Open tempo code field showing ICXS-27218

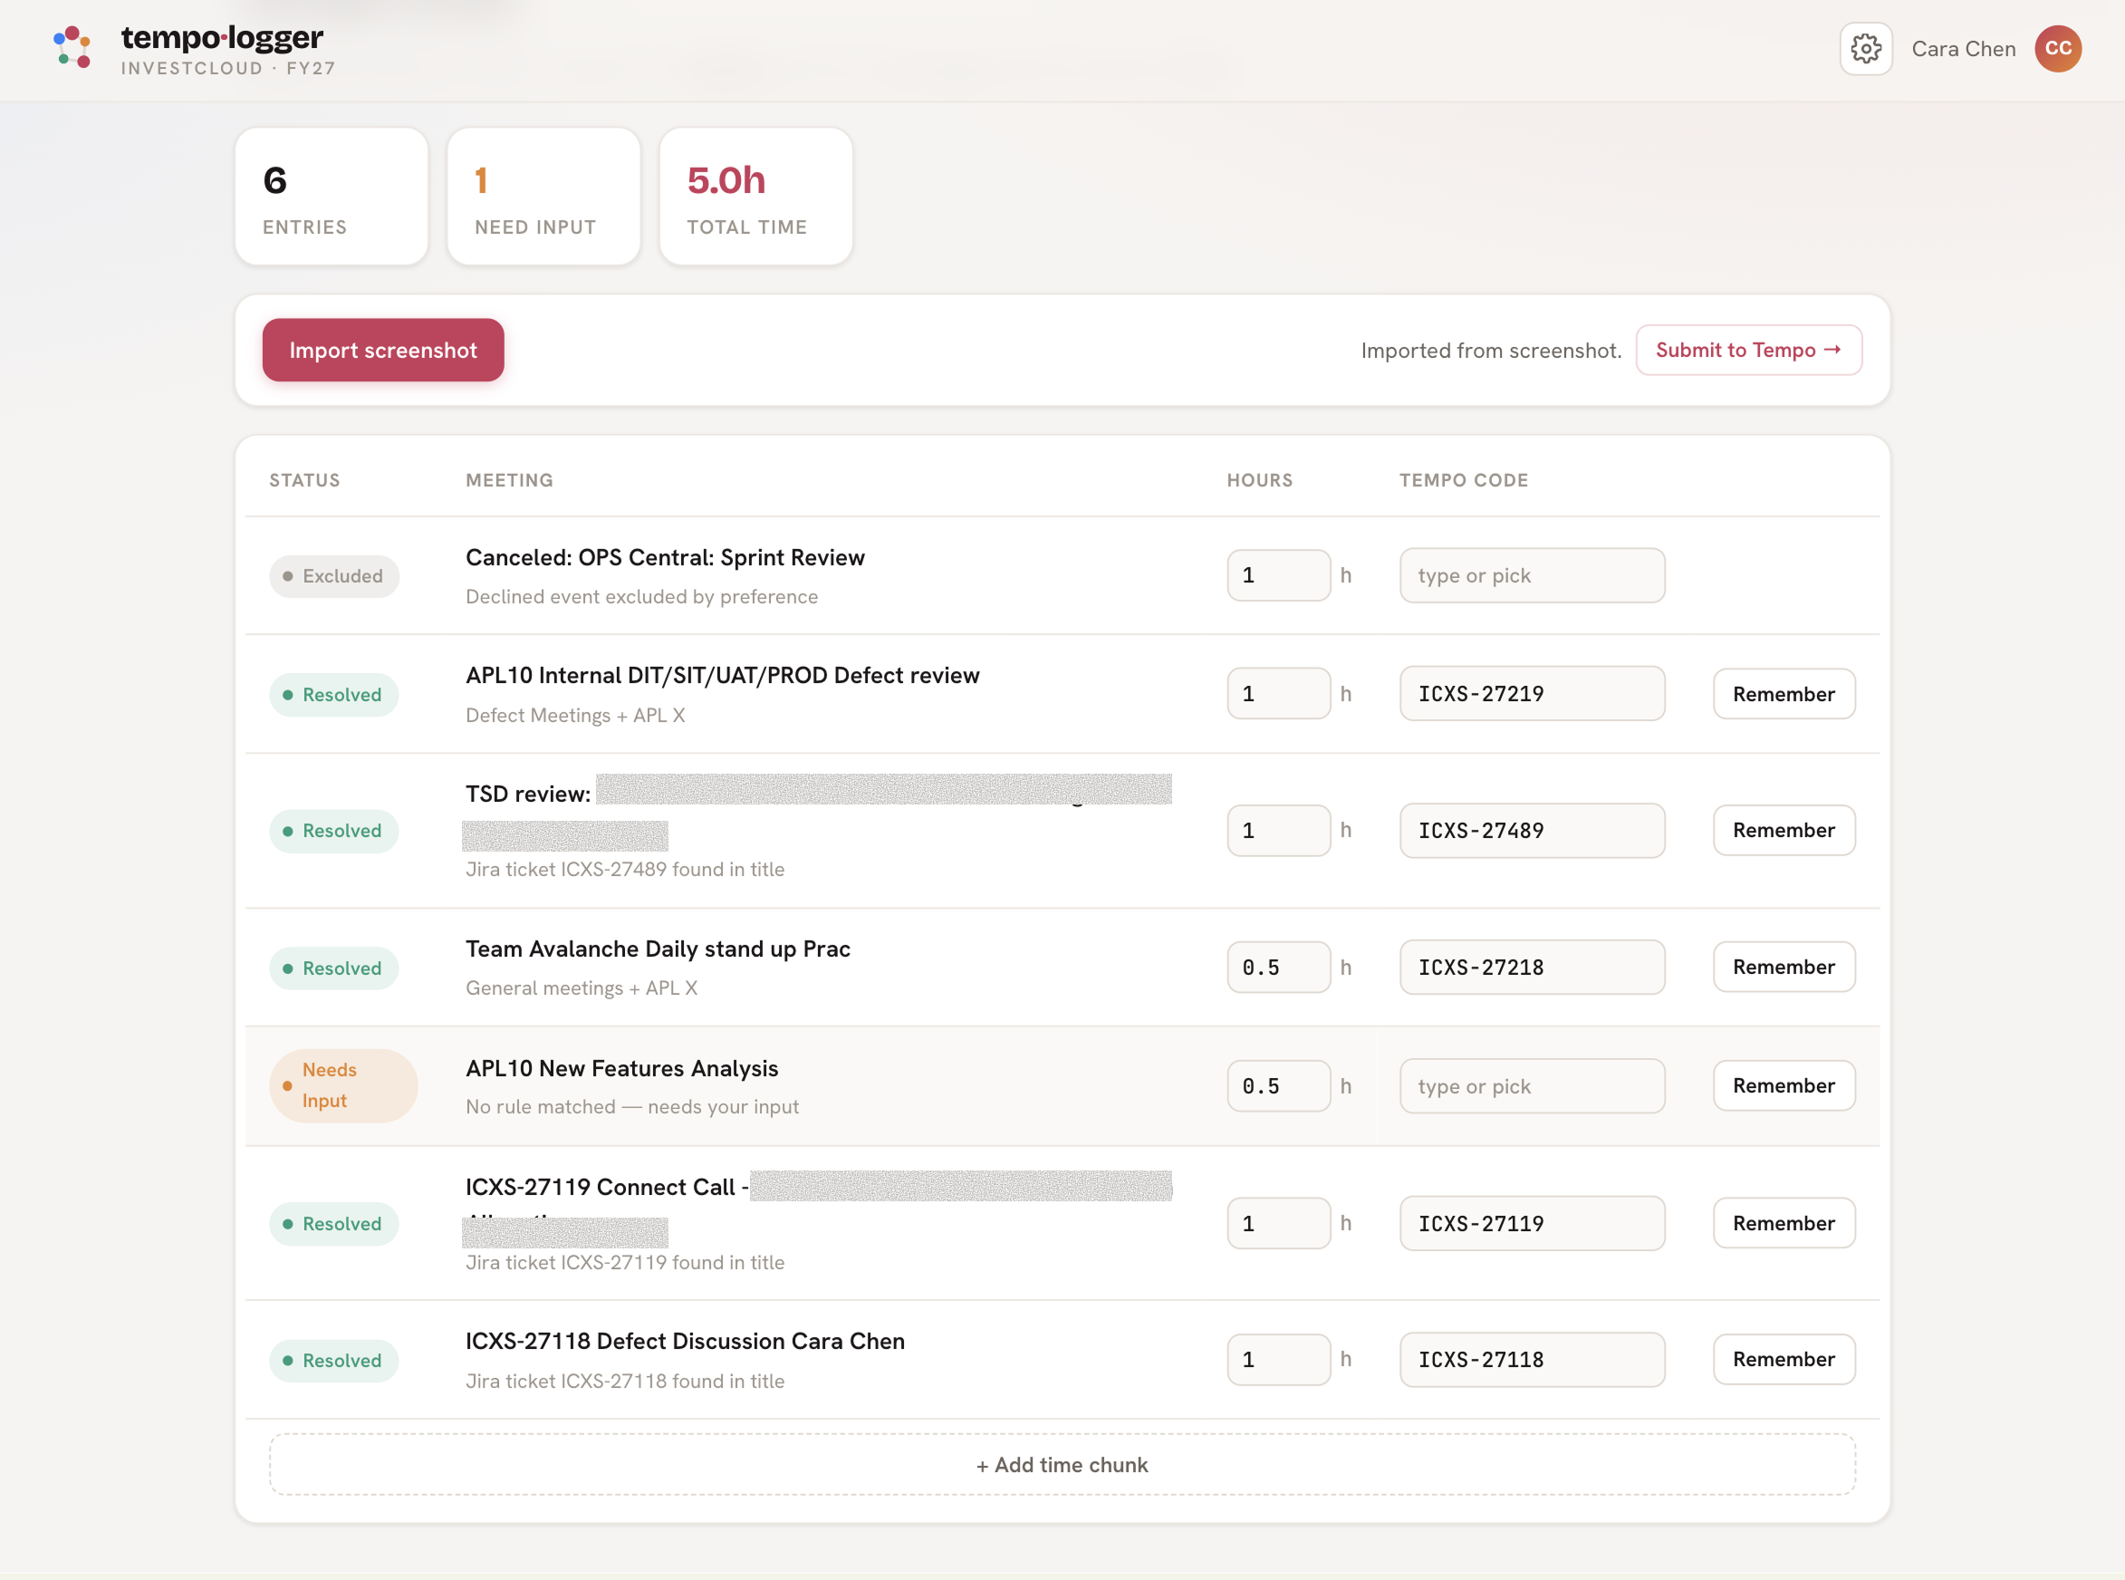[x=1531, y=967]
